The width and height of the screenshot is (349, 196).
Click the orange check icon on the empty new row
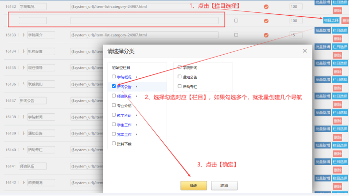pos(266,21)
